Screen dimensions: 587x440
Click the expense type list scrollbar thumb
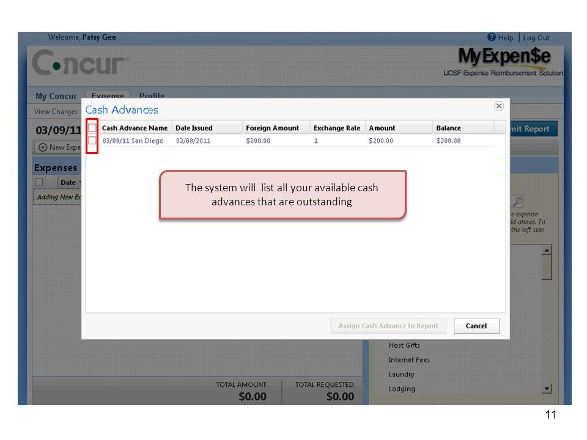[547, 267]
